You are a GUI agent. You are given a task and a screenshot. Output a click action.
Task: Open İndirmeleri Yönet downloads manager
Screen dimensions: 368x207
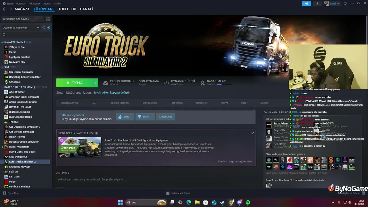178,193
